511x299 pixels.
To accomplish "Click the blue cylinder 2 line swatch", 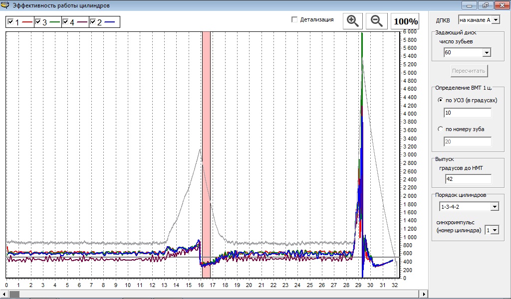I will 110,22.
